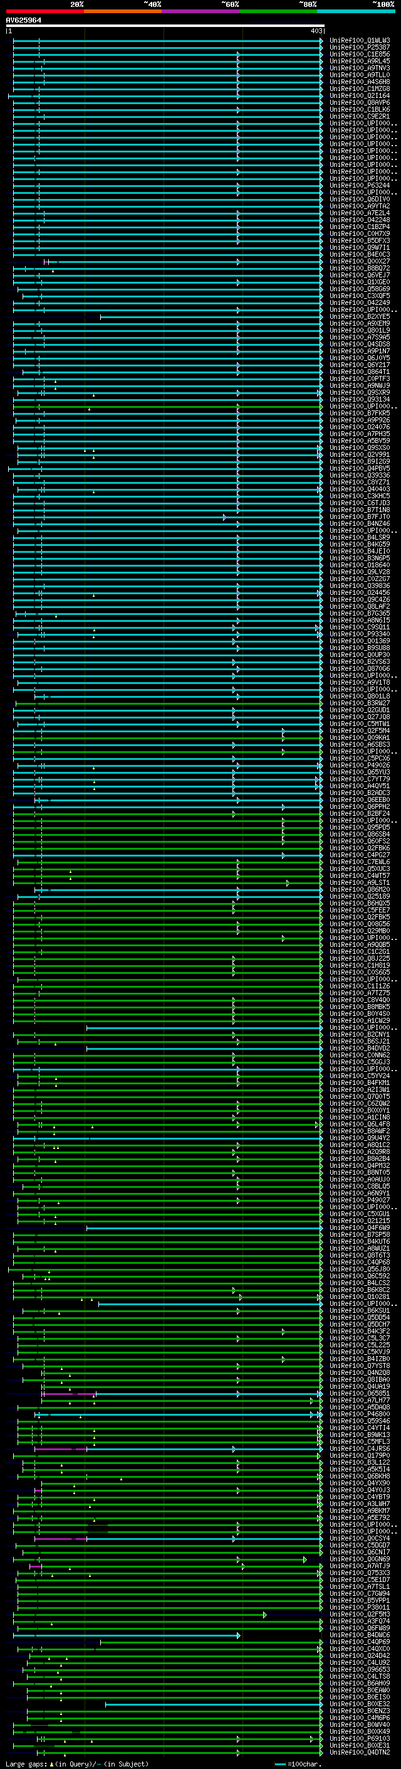
Task: Choose the UniRef100_Q09KA1 label
Action: click(360, 737)
